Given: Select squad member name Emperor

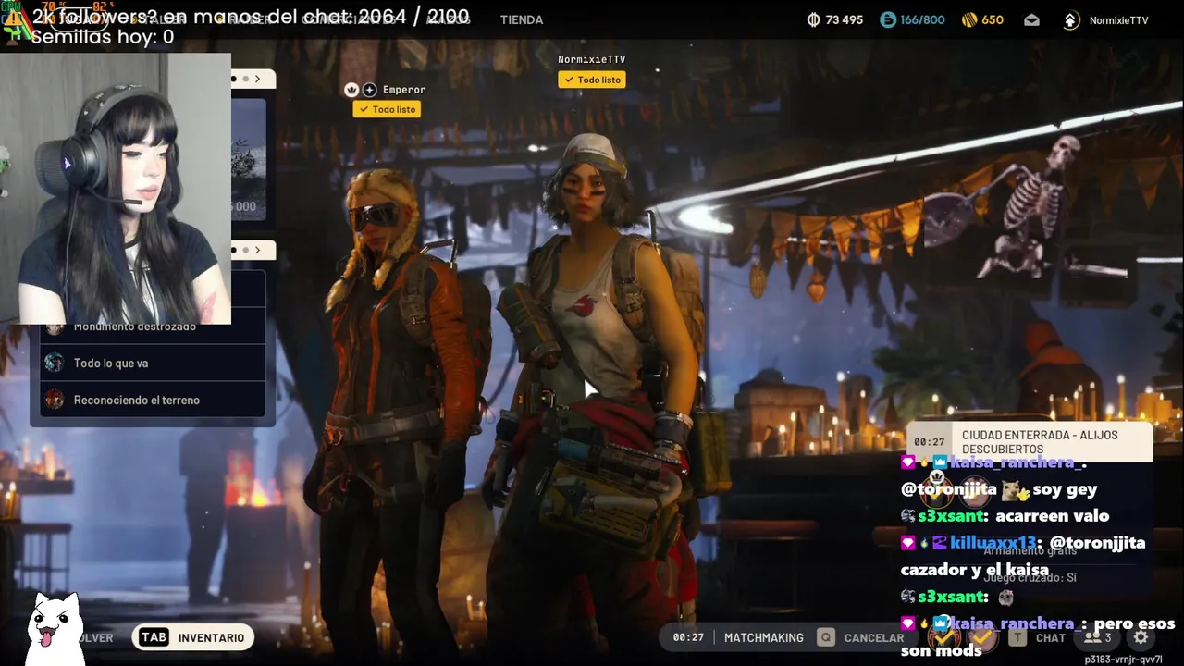Looking at the screenshot, I should point(404,90).
